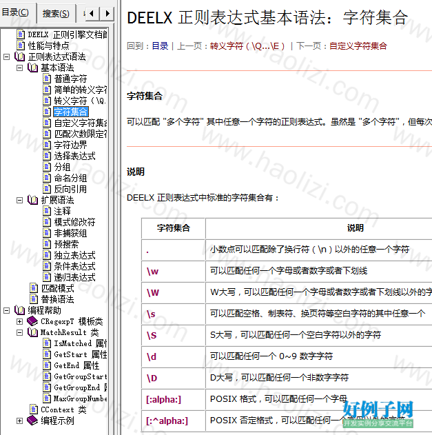Go to previous page 转义字符 ( \Q...\E ) link

(247, 45)
